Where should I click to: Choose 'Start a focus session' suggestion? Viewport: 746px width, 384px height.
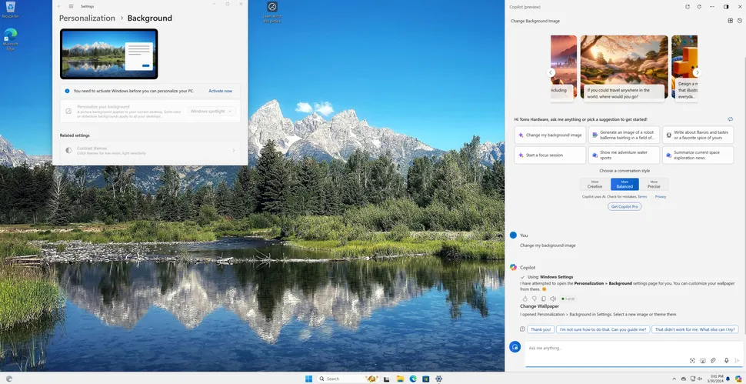click(549, 155)
